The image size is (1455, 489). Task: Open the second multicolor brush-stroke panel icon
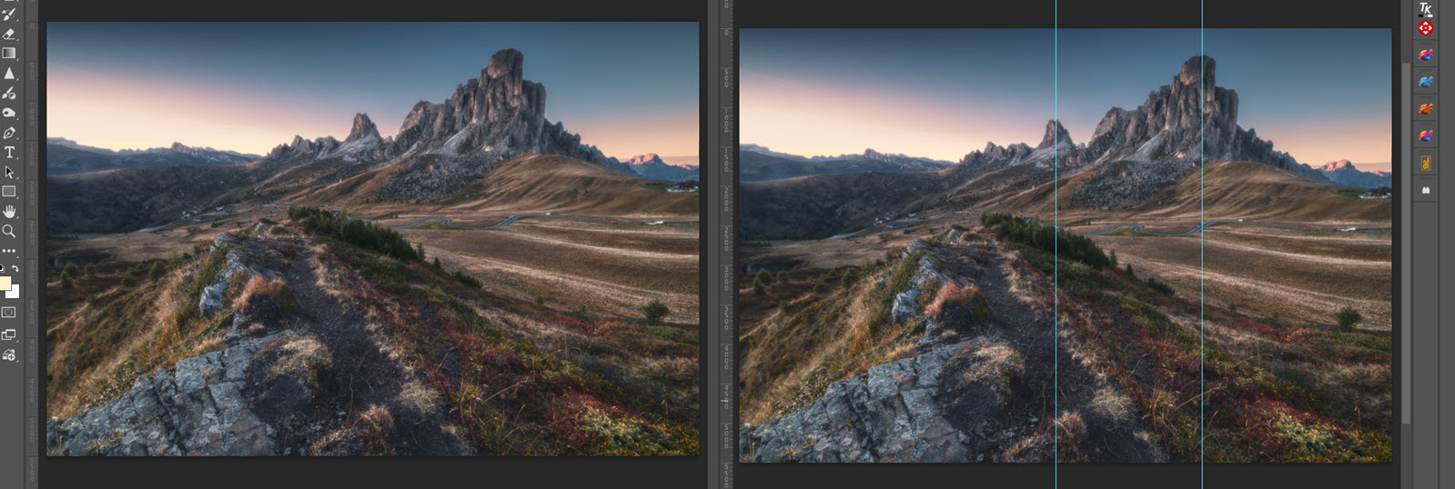[1426, 136]
